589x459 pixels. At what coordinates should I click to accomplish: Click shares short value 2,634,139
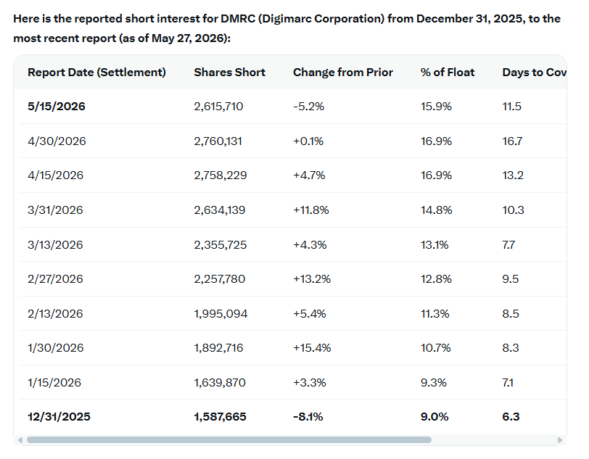[220, 210]
